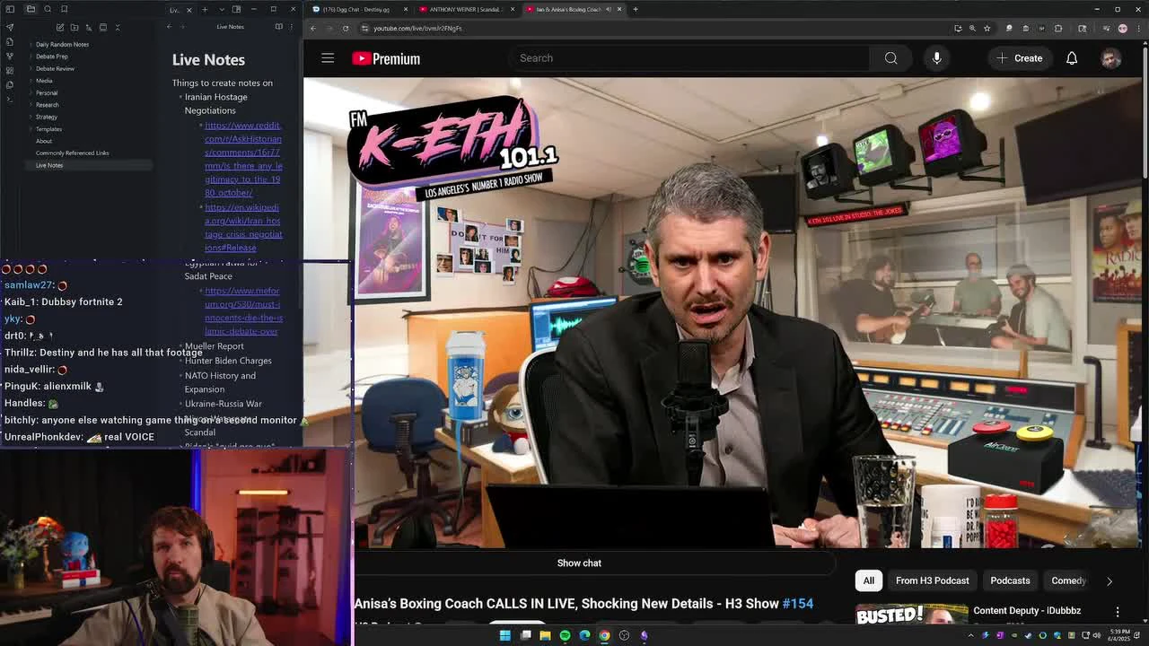Open Windows Start menu
This screenshot has width=1149, height=646.
[x=504, y=635]
